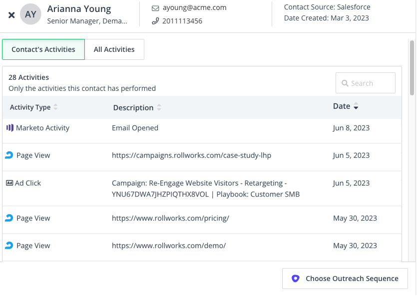Click the email envelope icon
Viewport: 417px width, 297px height.
[x=155, y=8]
